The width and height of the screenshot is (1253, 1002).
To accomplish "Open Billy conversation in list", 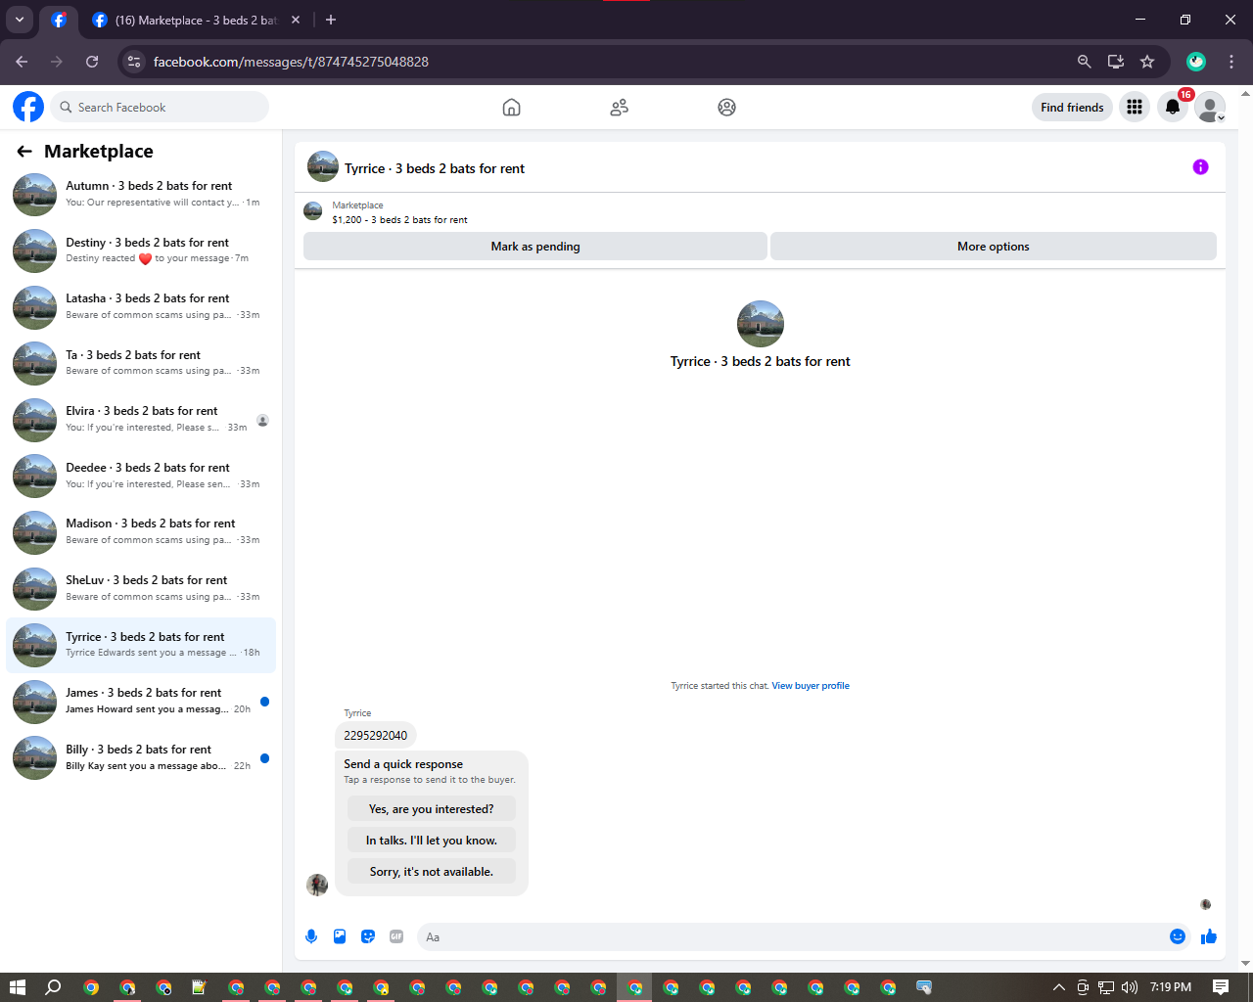I will 141,757.
